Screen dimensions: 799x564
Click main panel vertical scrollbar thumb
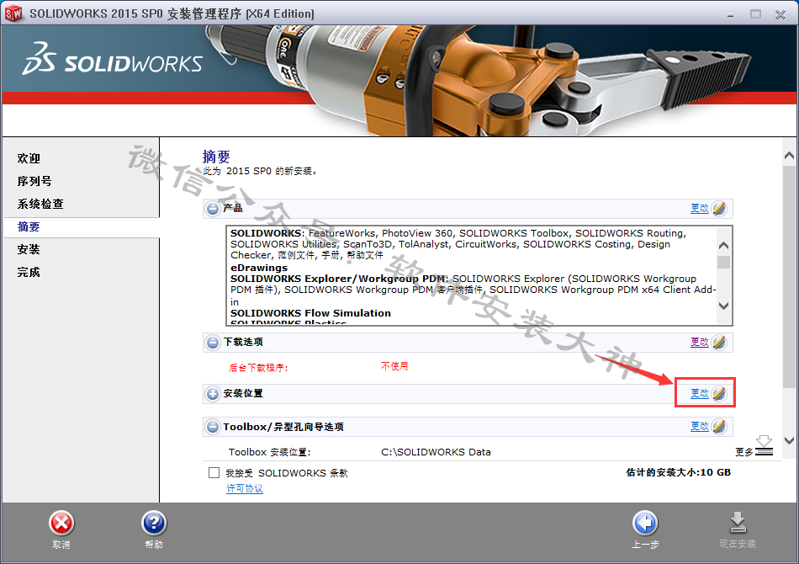click(789, 276)
